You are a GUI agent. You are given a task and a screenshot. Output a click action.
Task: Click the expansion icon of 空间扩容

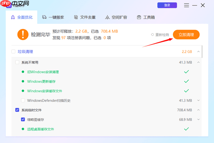[107, 17]
